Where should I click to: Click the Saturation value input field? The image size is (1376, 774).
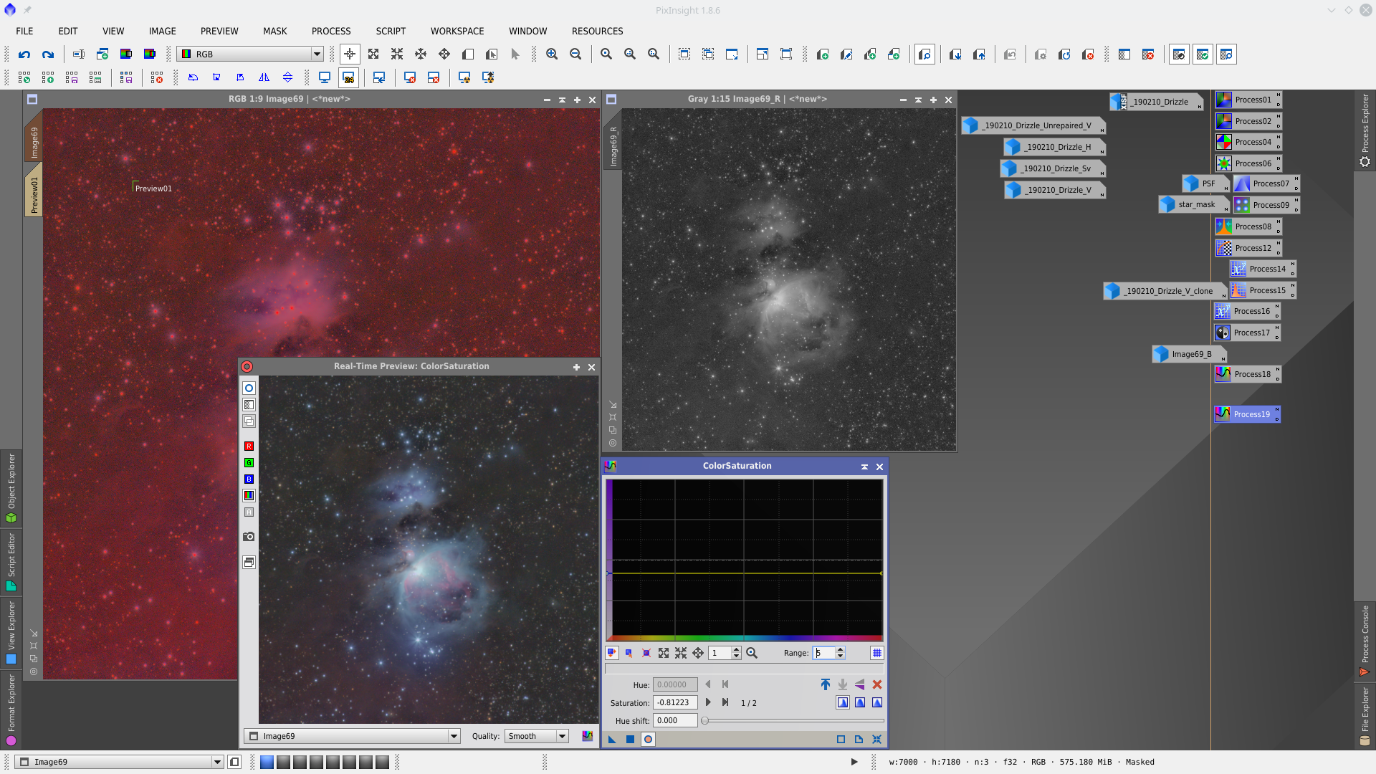674,702
